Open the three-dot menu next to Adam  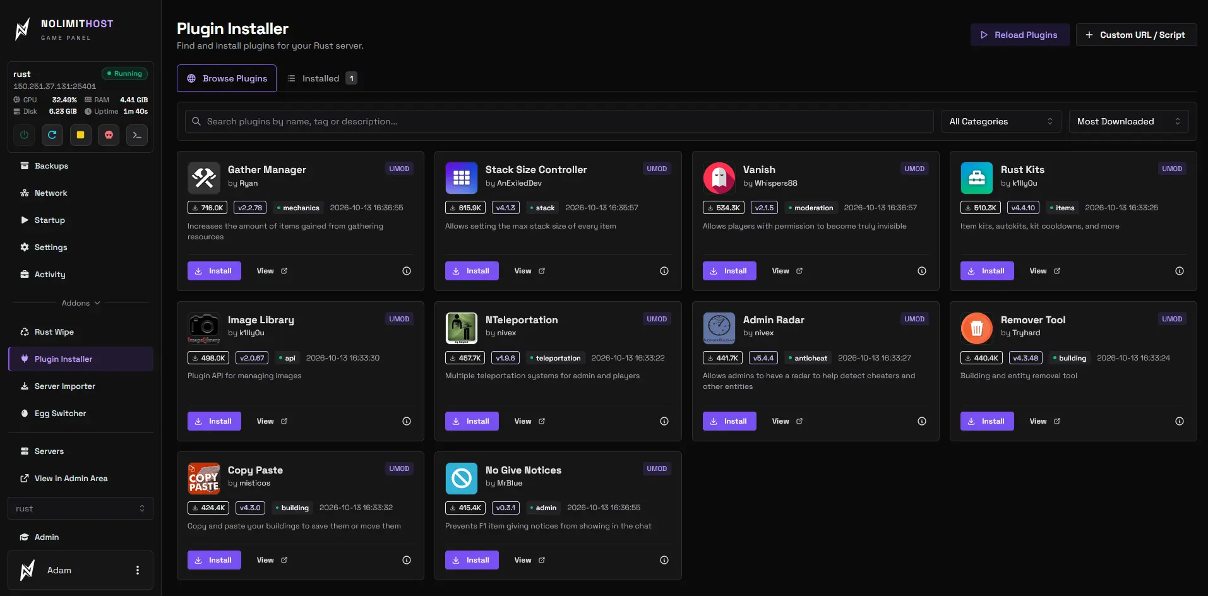tap(138, 570)
